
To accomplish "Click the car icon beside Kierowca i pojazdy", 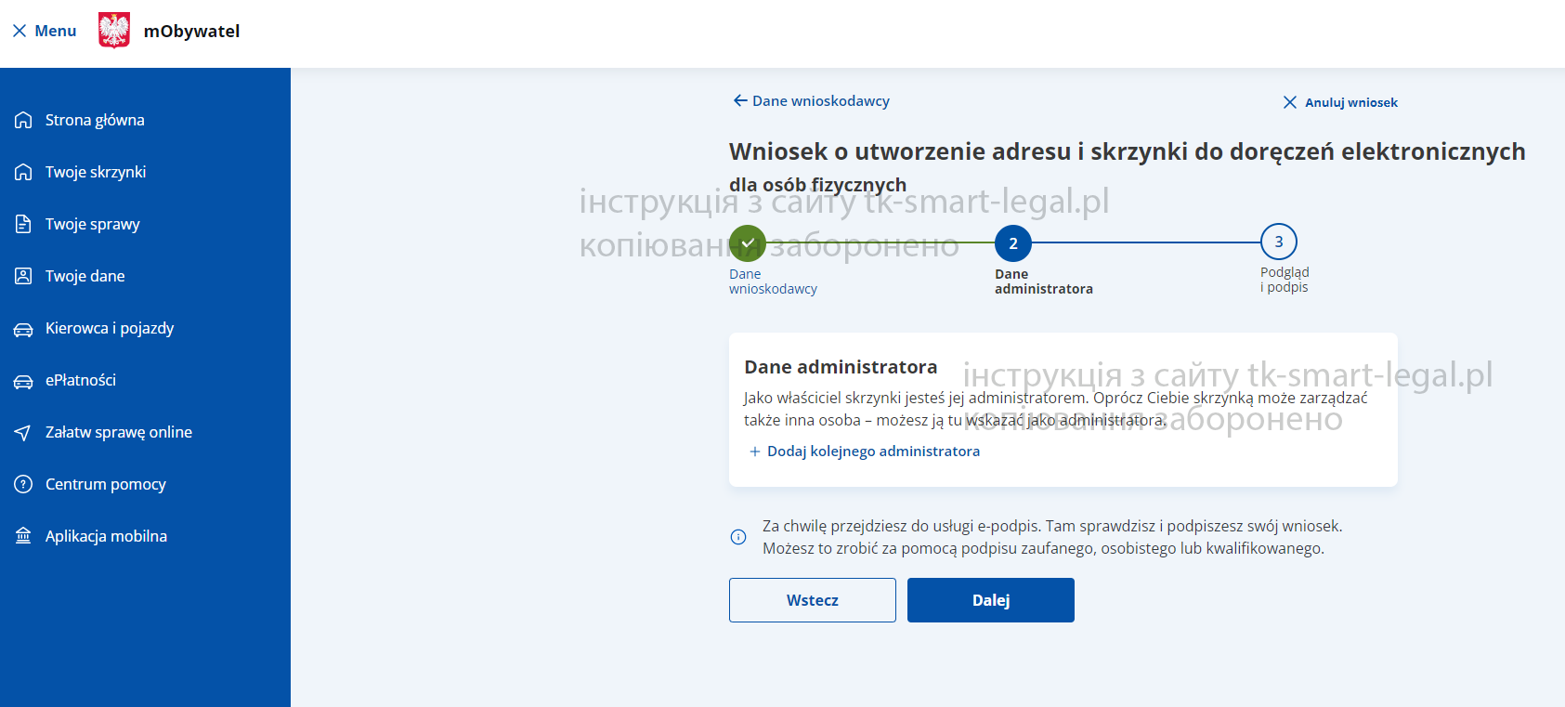I will point(23,329).
